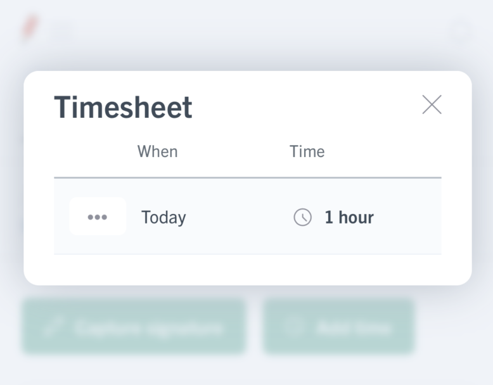Viewport: 493px width, 385px height.
Task: Click row area right of 1 hour
Action: coord(408,216)
